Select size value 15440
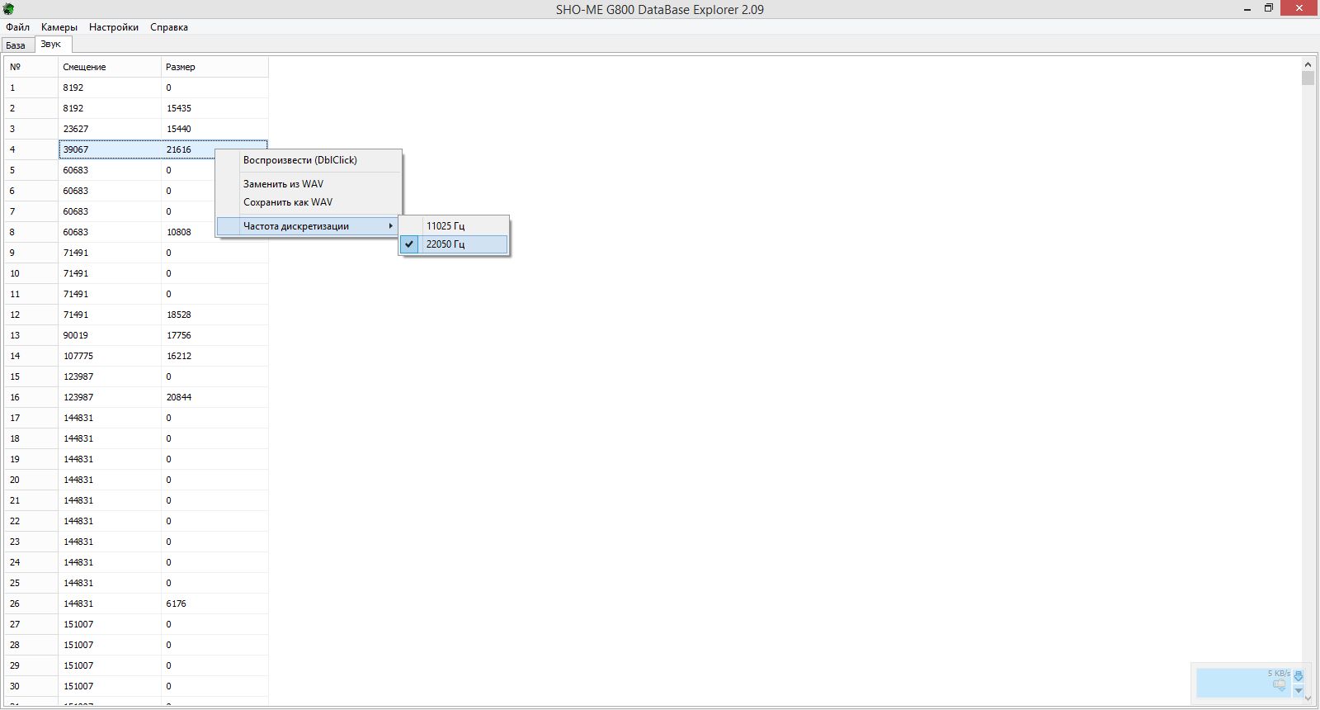The height and width of the screenshot is (710, 1320). pos(179,129)
